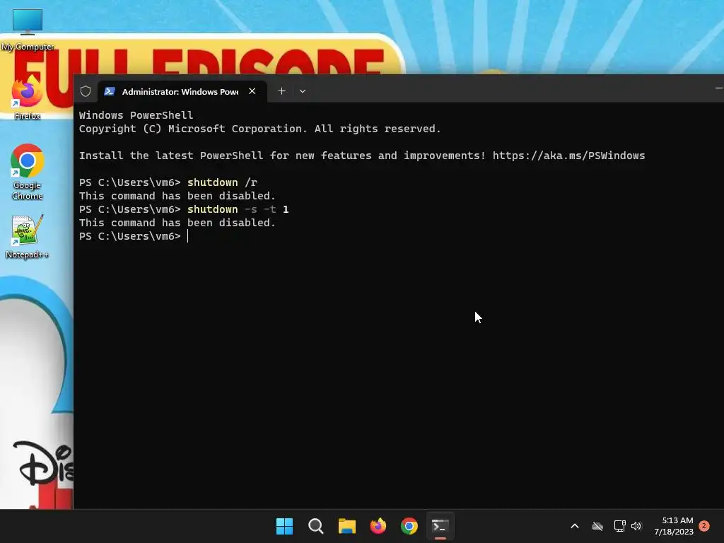Open volume speaker tray icon
Image resolution: width=724 pixels, height=543 pixels.
636,526
